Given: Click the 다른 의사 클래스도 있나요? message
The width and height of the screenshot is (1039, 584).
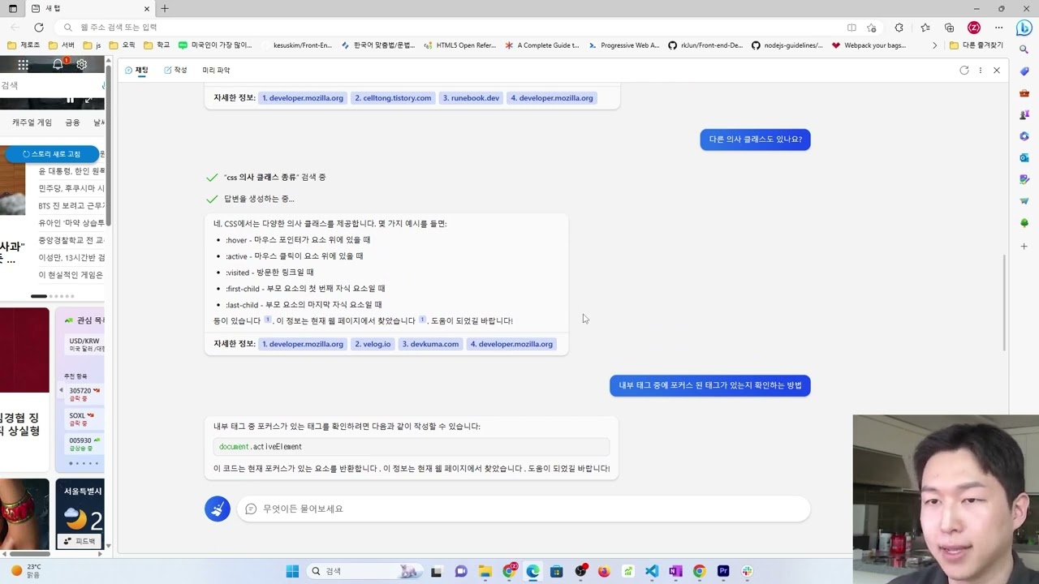Looking at the screenshot, I should click(x=755, y=140).
